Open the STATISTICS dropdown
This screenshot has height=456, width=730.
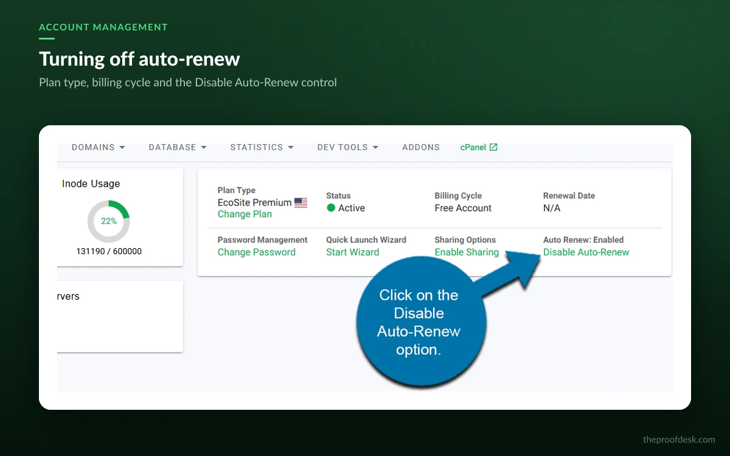pos(262,147)
